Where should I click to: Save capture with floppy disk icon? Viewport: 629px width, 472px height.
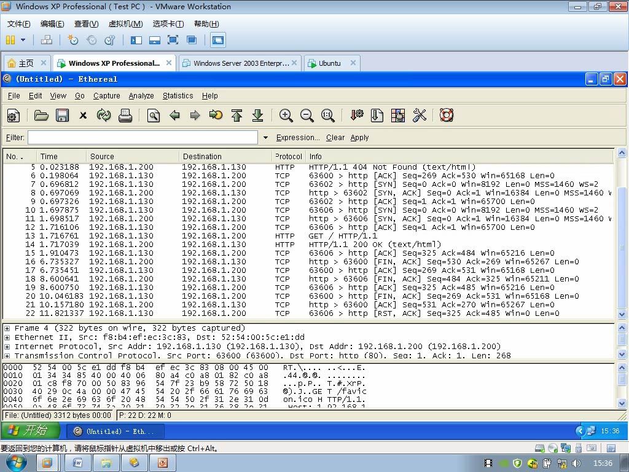(62, 116)
